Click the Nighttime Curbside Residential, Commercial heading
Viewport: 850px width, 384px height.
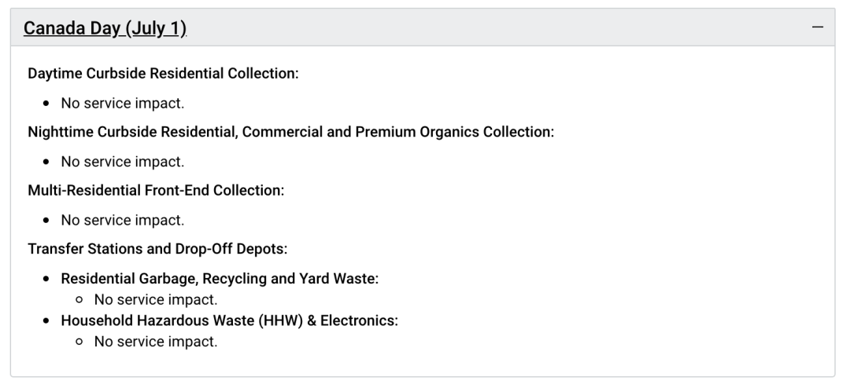pos(291,132)
